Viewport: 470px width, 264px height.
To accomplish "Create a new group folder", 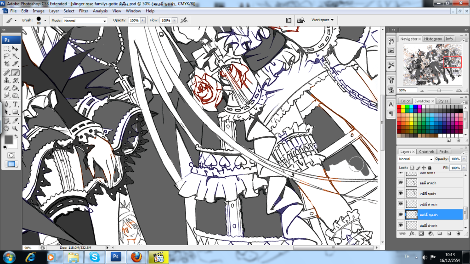I will point(439,233).
